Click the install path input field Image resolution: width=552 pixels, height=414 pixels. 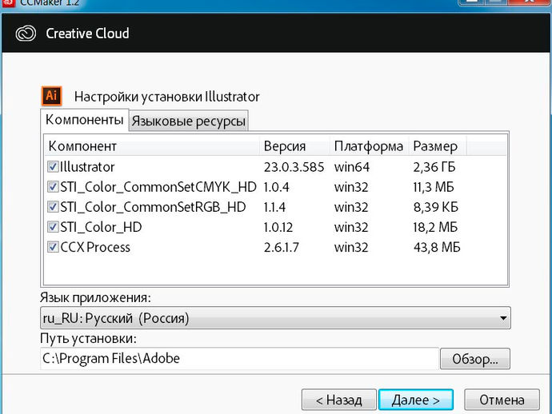[x=240, y=358]
